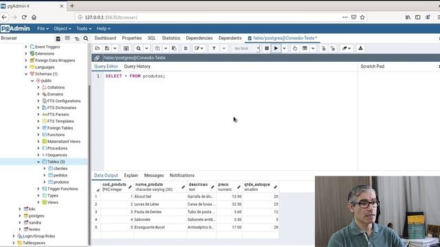Switch to the Properties tab
This screenshot has height=247, width=440.
(131, 38)
